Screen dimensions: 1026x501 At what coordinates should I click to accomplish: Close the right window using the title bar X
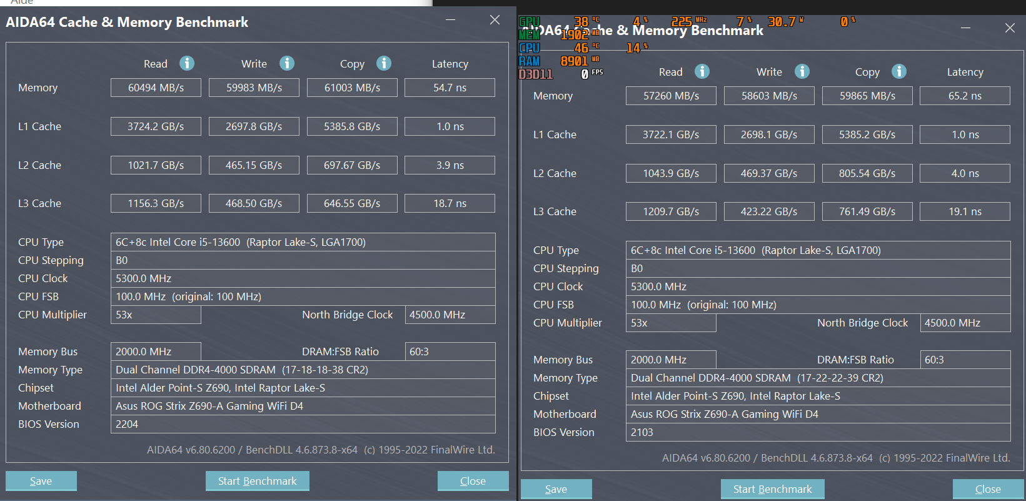point(1010,29)
